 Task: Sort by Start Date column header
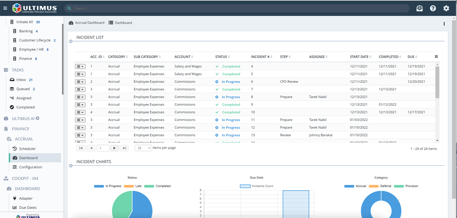click(361, 57)
